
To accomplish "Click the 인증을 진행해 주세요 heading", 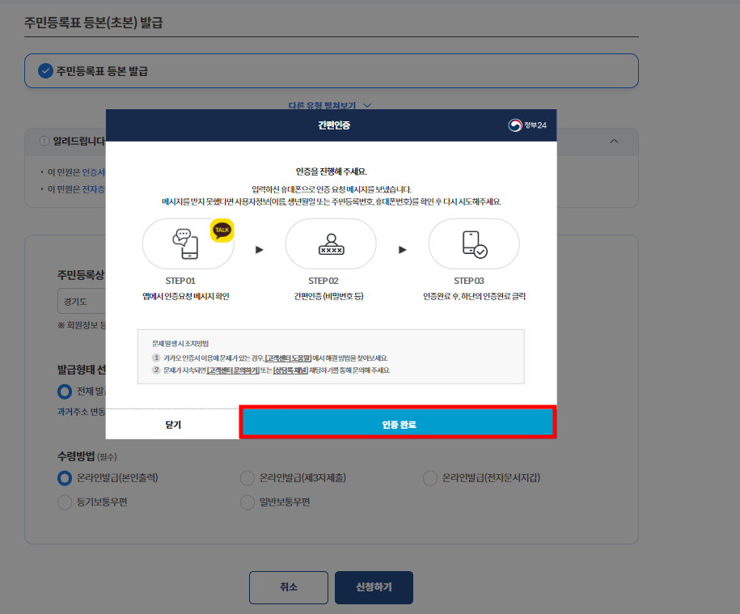I will (x=332, y=171).
